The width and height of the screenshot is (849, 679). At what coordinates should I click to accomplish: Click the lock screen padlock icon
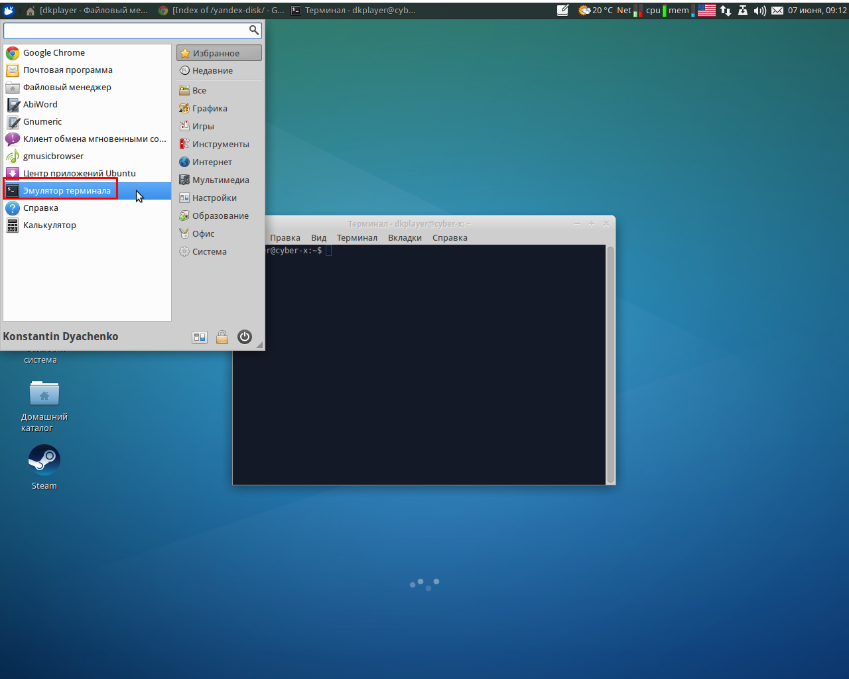[x=222, y=337]
